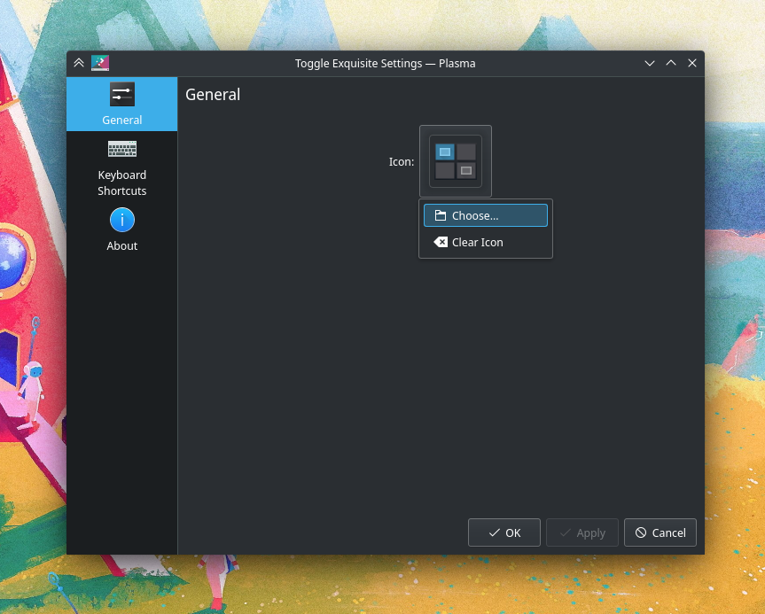Image resolution: width=765 pixels, height=614 pixels.
Task: Click the Exquisite grid icon button
Action: point(456,161)
